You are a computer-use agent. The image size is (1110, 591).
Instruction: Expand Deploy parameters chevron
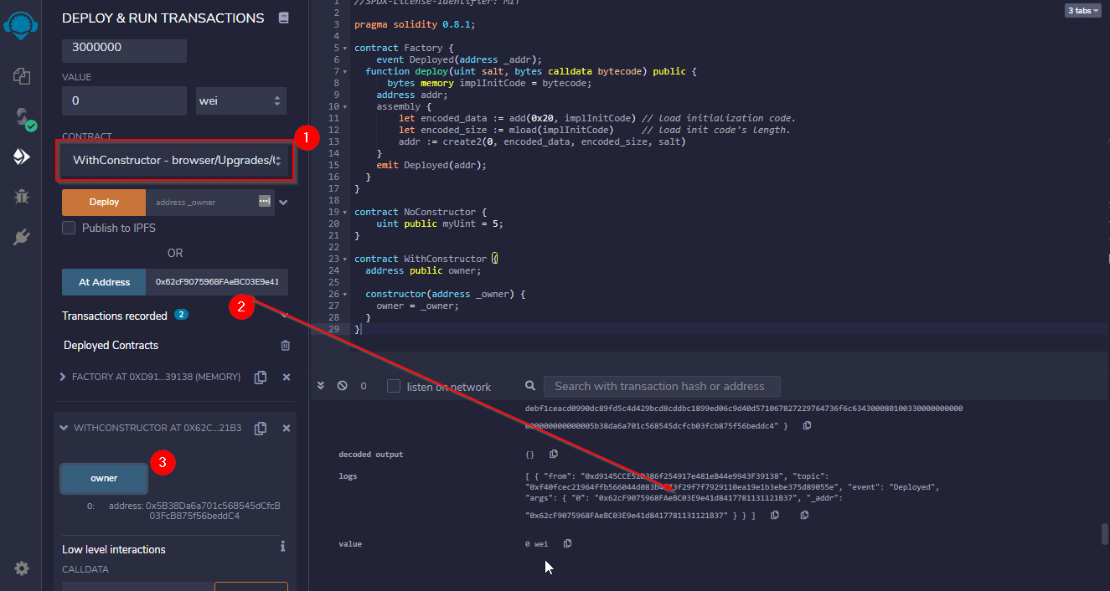point(283,202)
